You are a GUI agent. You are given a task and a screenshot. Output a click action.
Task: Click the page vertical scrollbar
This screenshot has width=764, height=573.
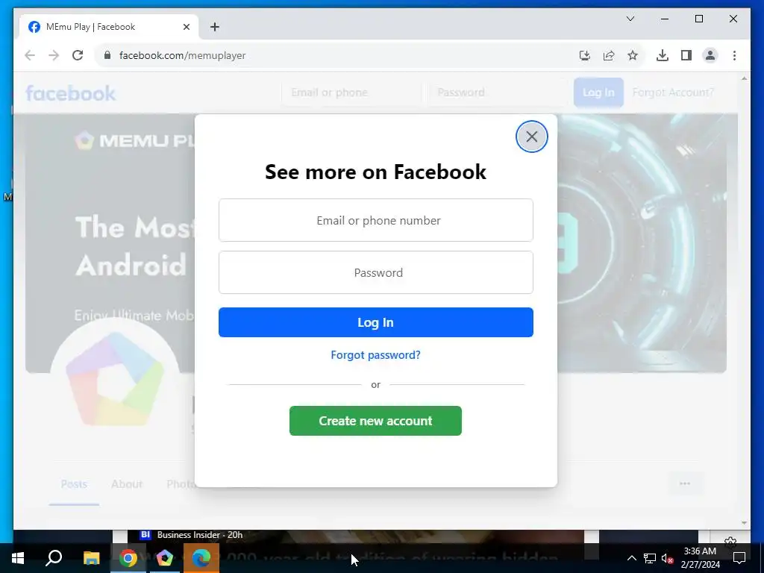pyautogui.click(x=744, y=301)
